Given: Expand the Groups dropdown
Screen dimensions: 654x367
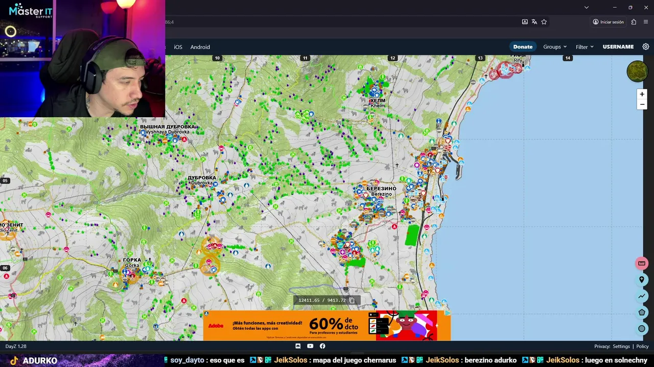Looking at the screenshot, I should click(x=555, y=46).
